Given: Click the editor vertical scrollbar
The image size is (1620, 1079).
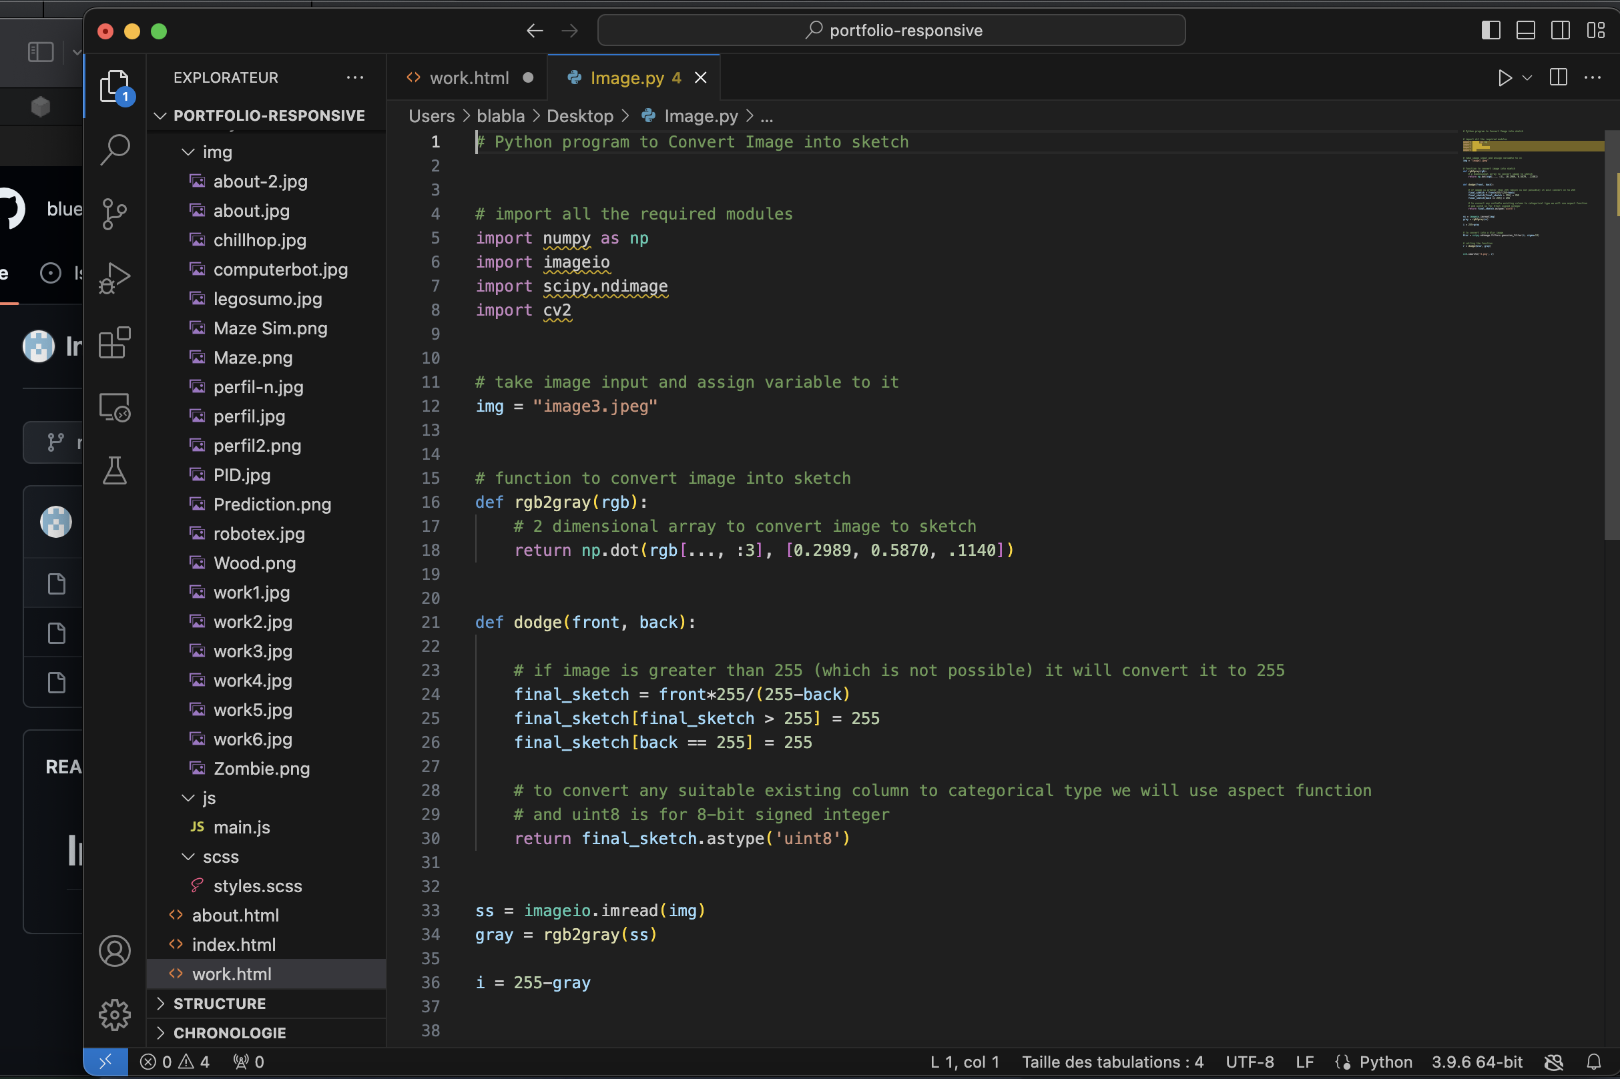Looking at the screenshot, I should click(x=1612, y=334).
